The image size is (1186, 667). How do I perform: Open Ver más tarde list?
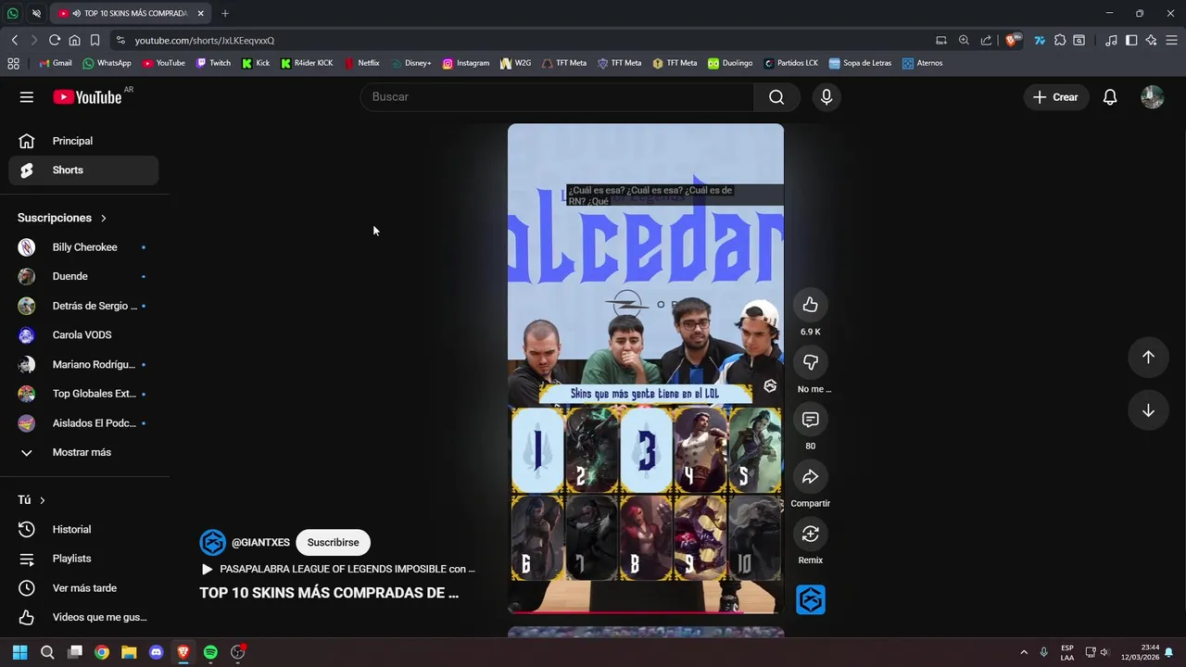83,588
